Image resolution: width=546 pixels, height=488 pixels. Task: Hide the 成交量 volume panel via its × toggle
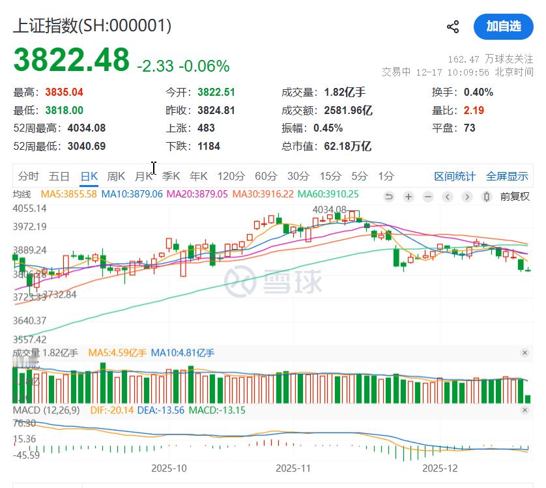525,352
